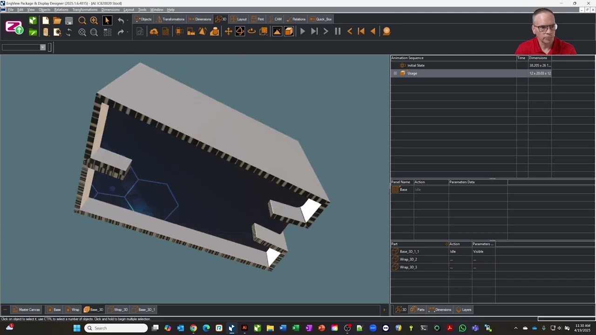Open the File menu
The height and width of the screenshot is (335, 596).
point(10,10)
